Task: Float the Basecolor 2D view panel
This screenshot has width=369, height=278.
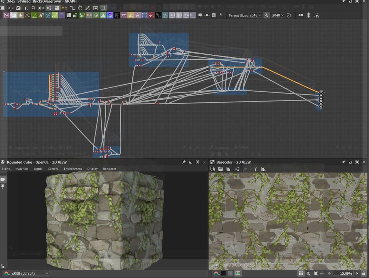Action: coord(350,162)
